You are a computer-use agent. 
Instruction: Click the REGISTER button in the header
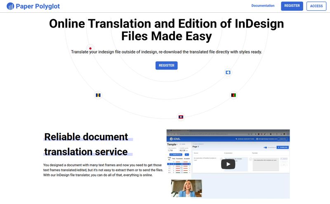point(292,6)
